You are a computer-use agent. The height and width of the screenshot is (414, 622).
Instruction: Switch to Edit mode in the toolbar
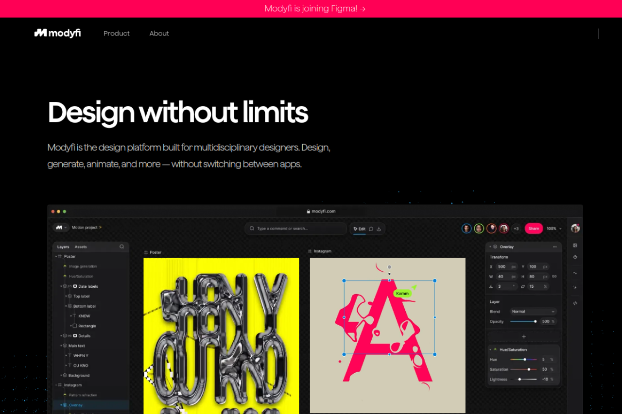360,229
